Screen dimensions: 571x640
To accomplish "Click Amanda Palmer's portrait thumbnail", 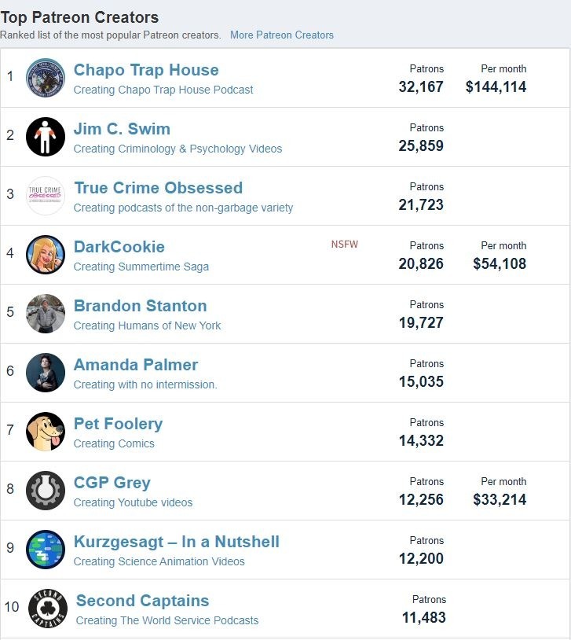I will [x=46, y=373].
